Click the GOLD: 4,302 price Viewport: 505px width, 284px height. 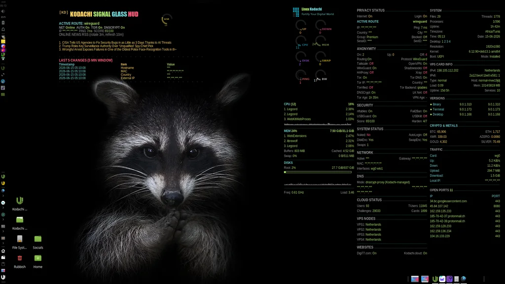pyautogui.click(x=438, y=142)
